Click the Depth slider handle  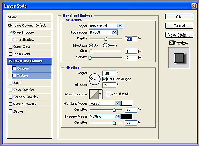106,39
